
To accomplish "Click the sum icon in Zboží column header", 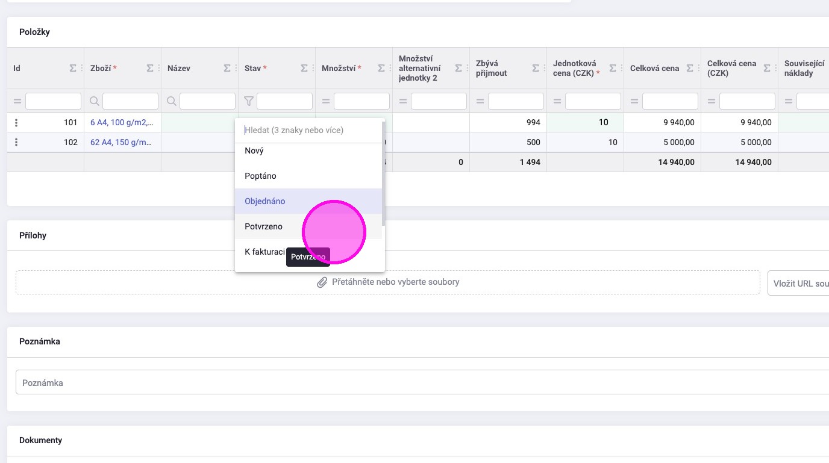I will pyautogui.click(x=150, y=68).
